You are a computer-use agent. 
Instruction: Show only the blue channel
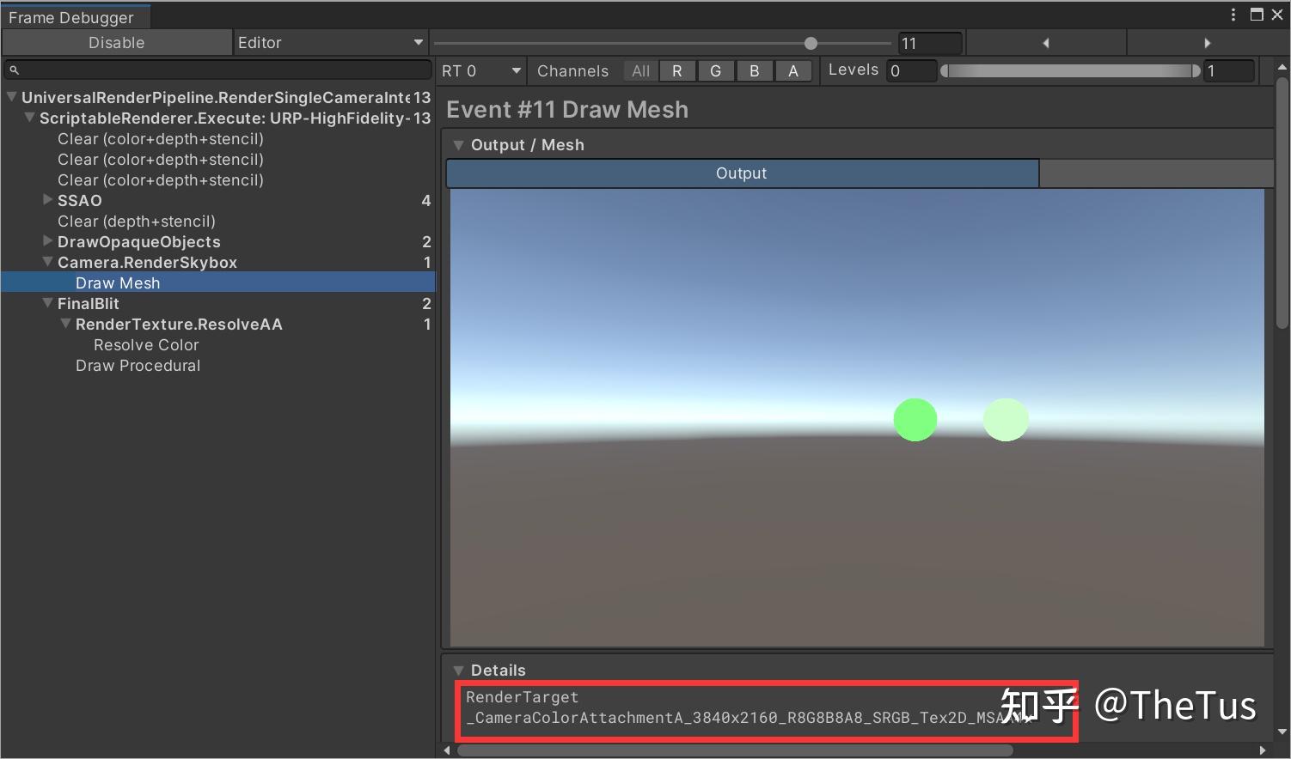[755, 70]
